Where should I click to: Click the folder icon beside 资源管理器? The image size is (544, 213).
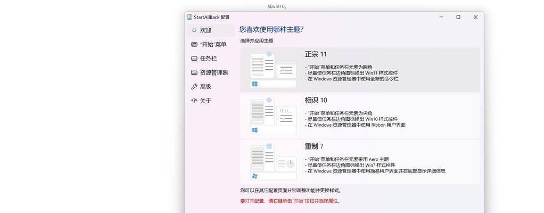194,72
